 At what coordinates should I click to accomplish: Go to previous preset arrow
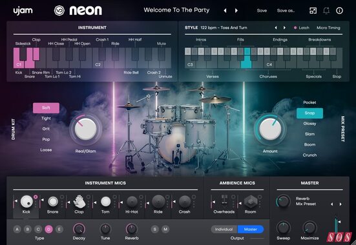point(225,10)
